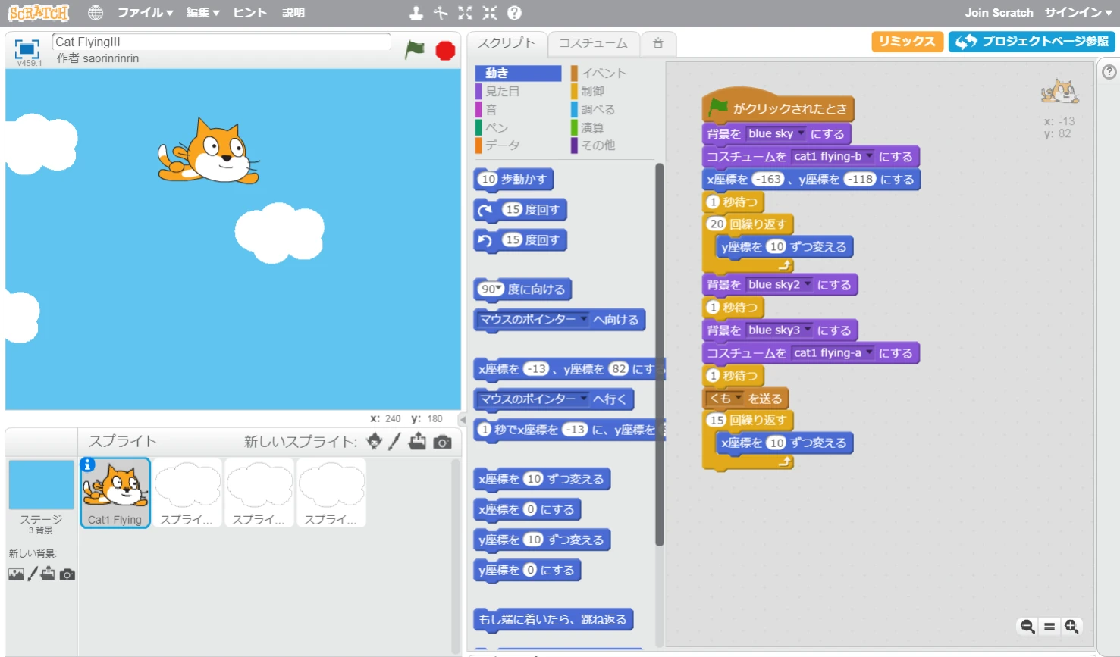
Task: Switch to the コスチューム tab
Action: point(593,43)
